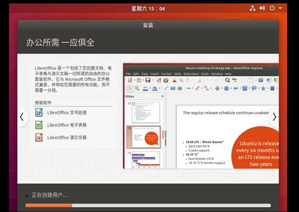The height and width of the screenshot is (212, 299).
Task: Click the Spelling check icon in Impress
Action: [x=234, y=80]
